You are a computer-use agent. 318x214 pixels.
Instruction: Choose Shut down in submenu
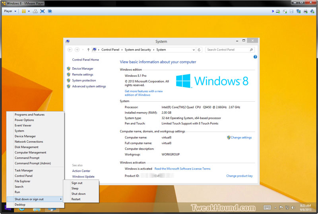tap(78, 194)
